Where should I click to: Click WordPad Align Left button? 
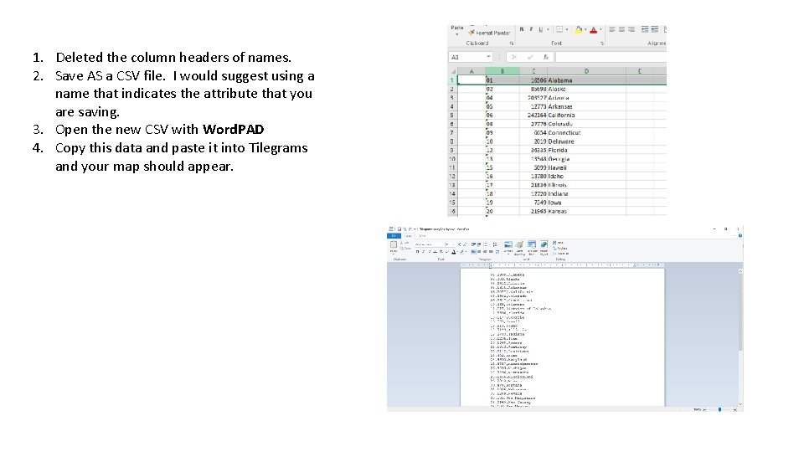tap(473, 252)
